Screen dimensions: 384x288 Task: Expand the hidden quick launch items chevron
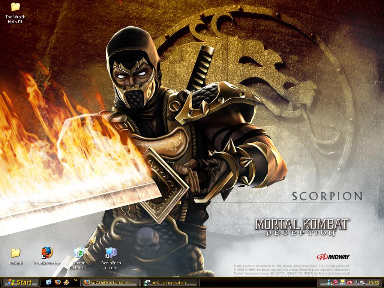(75, 280)
